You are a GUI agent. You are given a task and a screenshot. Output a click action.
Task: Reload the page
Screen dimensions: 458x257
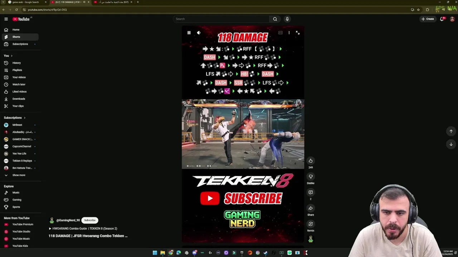[16, 10]
